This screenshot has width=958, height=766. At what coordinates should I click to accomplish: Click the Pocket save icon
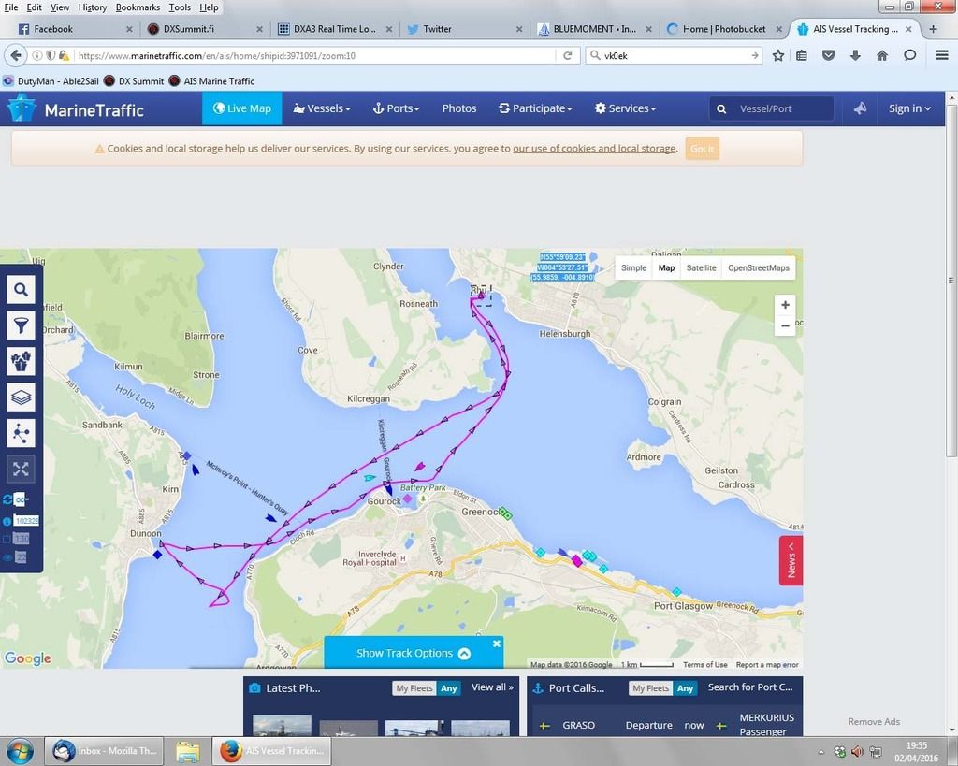pos(829,55)
